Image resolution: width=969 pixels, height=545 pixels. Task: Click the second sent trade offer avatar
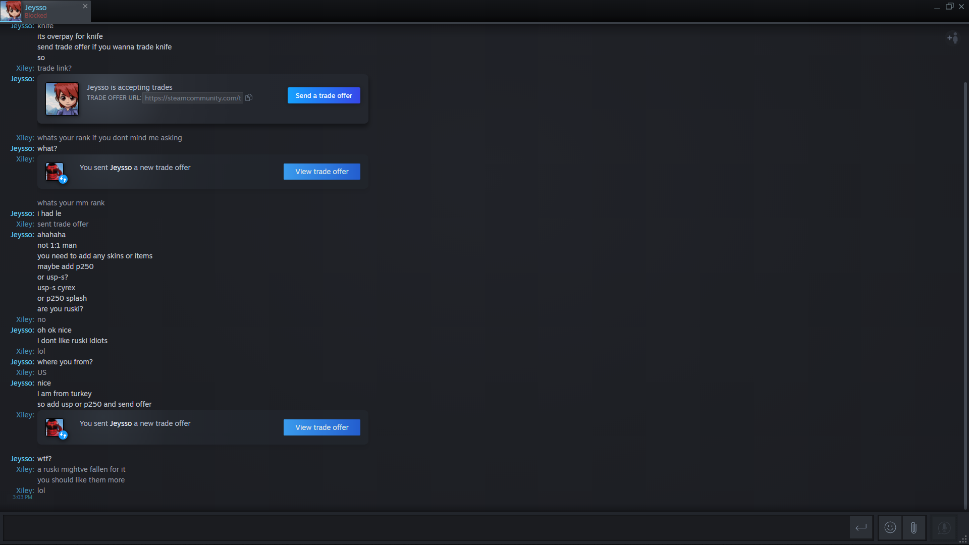pos(55,428)
